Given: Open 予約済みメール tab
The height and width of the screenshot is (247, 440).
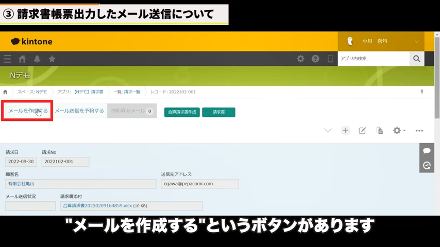Looking at the screenshot, I should coord(132,111).
